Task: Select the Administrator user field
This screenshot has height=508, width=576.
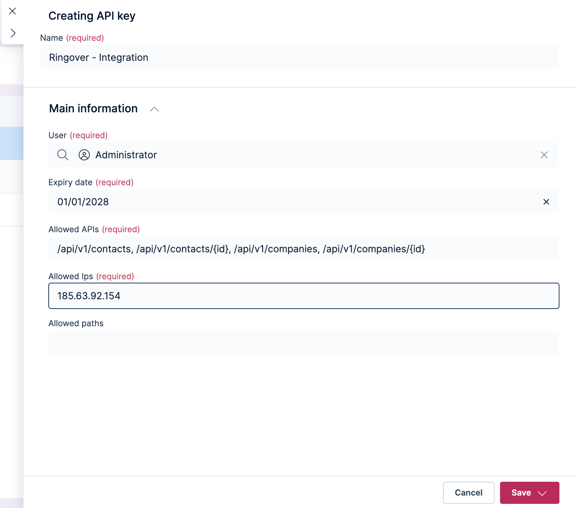Action: tap(304, 155)
